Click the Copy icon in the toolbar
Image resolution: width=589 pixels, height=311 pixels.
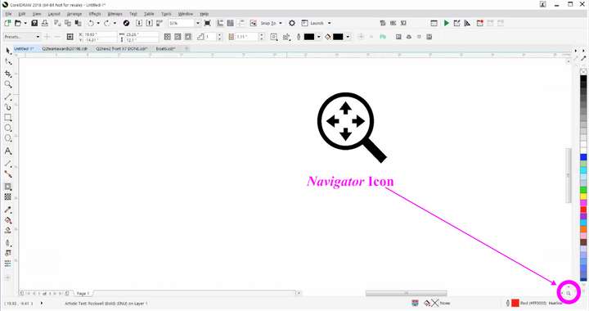[x=68, y=23]
